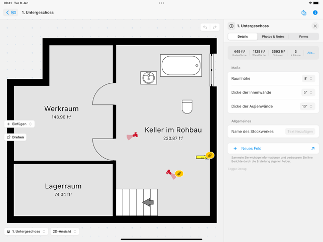
Task: Open the 2D-Ansicht view selector
Action: tap(65, 231)
